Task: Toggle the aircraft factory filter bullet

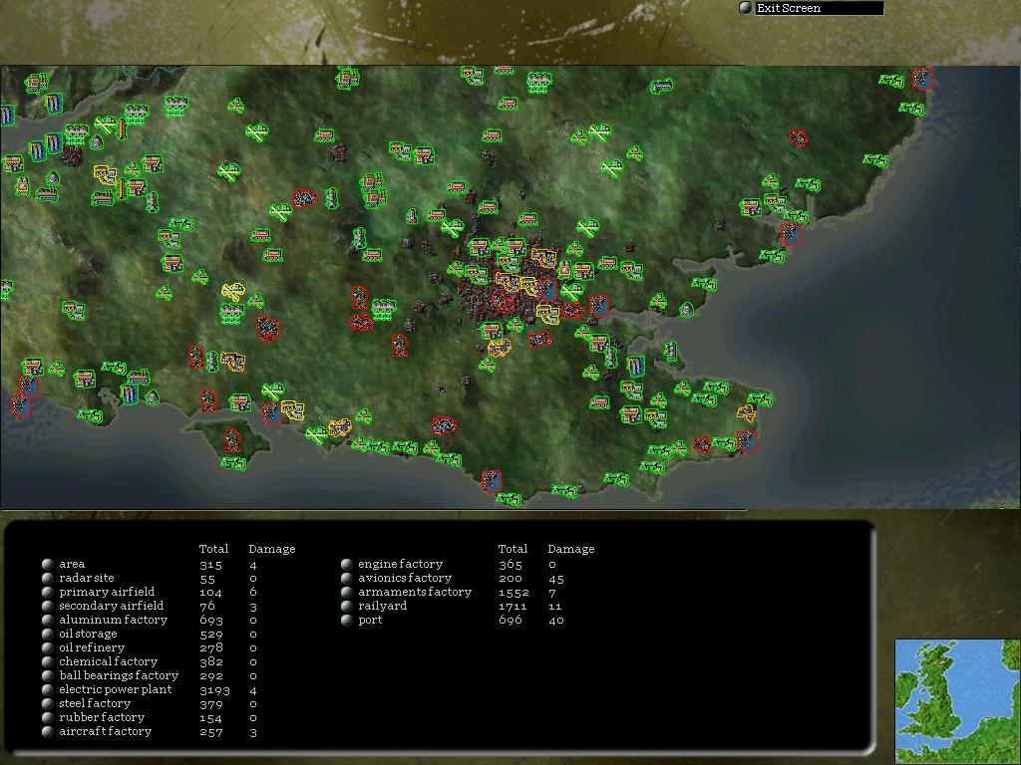Action: [x=48, y=732]
